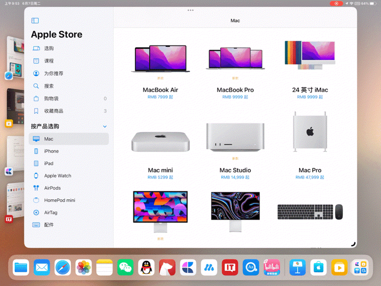Open the MacBook Pro product image
The image size is (381, 286).
coord(235,58)
